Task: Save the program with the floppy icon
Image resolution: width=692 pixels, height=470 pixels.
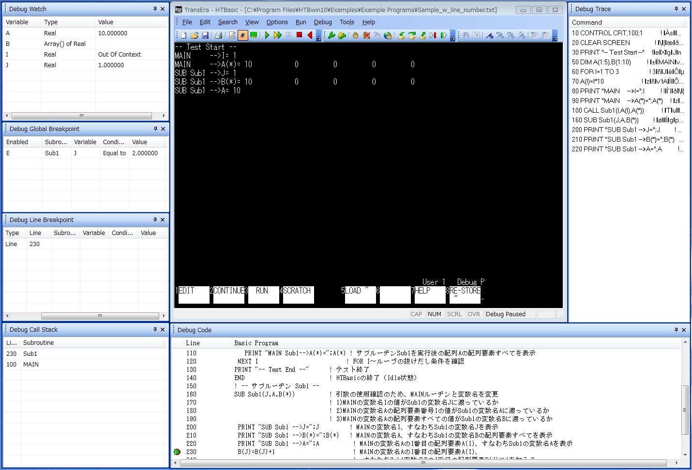Action: tap(205, 35)
